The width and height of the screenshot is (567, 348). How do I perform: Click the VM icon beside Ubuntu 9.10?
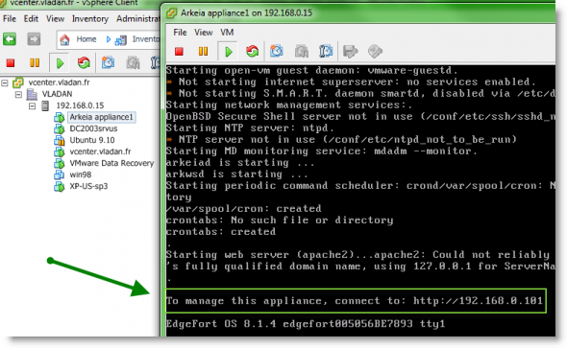[59, 140]
